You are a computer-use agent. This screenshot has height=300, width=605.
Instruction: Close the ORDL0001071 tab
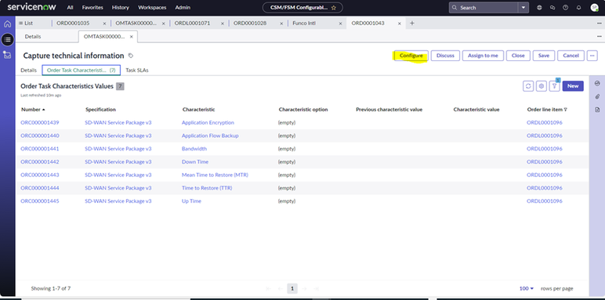[223, 23]
